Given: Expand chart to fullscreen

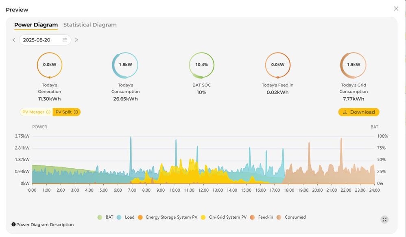Looking at the screenshot, I should 384,219.
